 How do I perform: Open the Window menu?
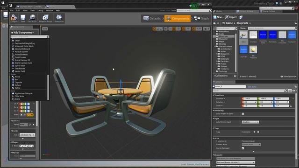pyautogui.click(x=50, y=10)
